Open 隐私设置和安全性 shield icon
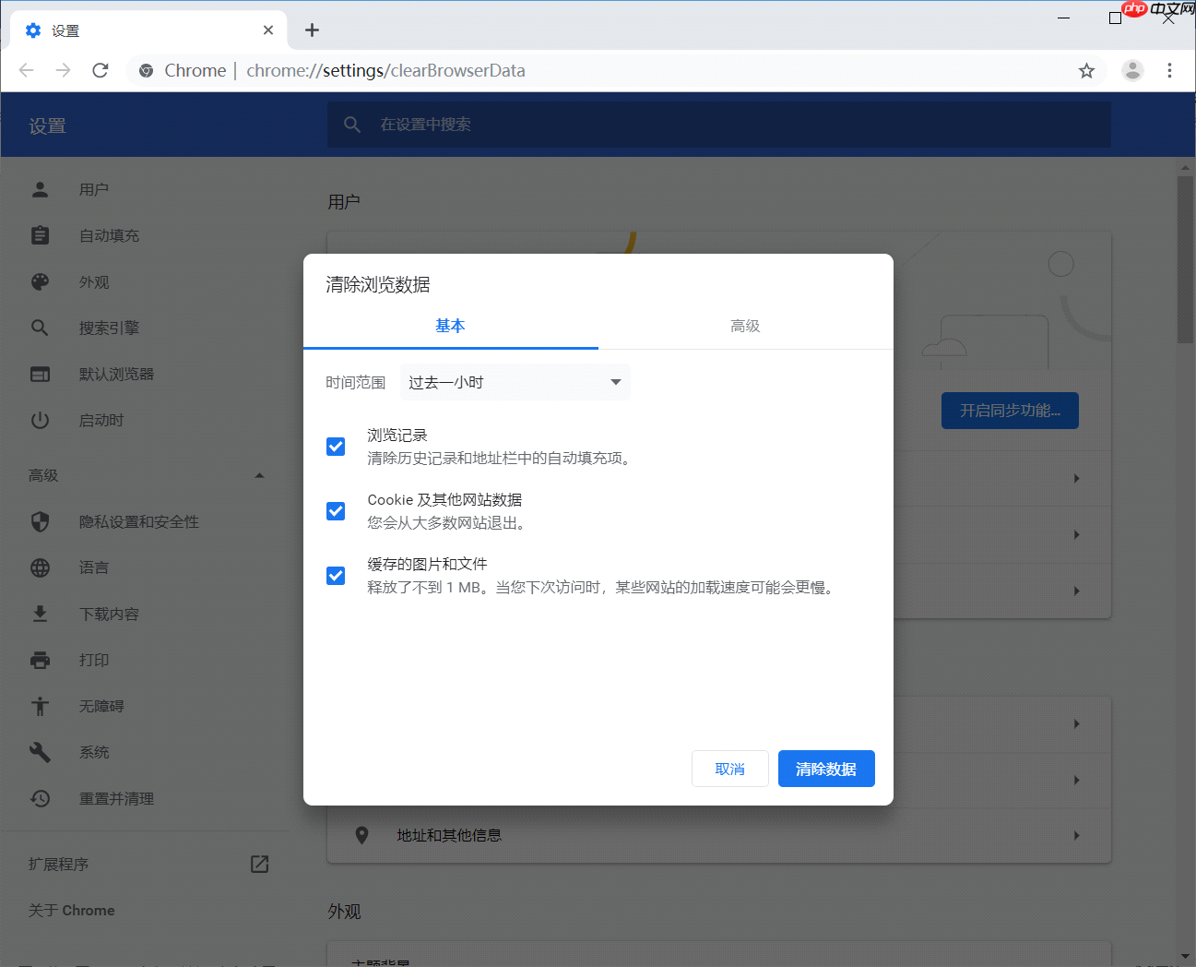This screenshot has height=967, width=1196. point(40,521)
